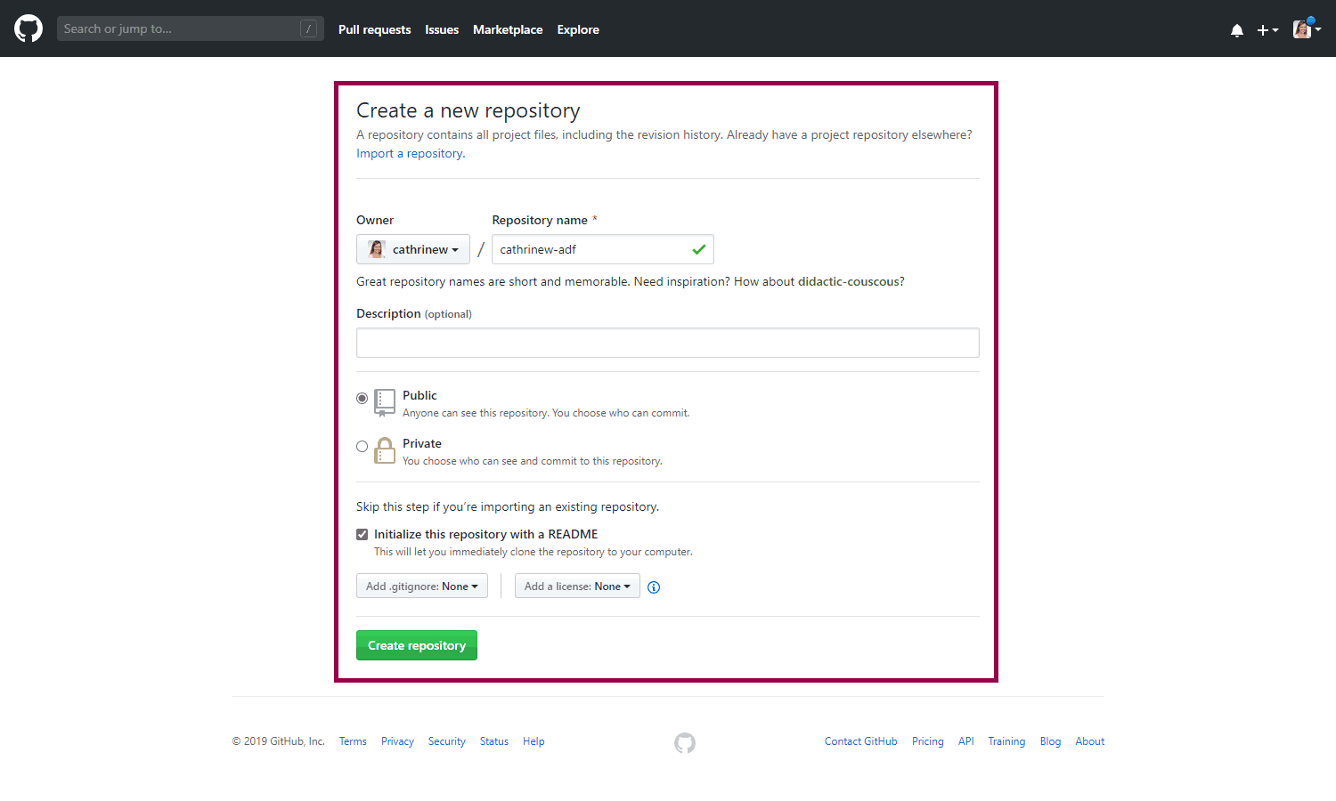Open the plus create-new menu

(x=1267, y=30)
